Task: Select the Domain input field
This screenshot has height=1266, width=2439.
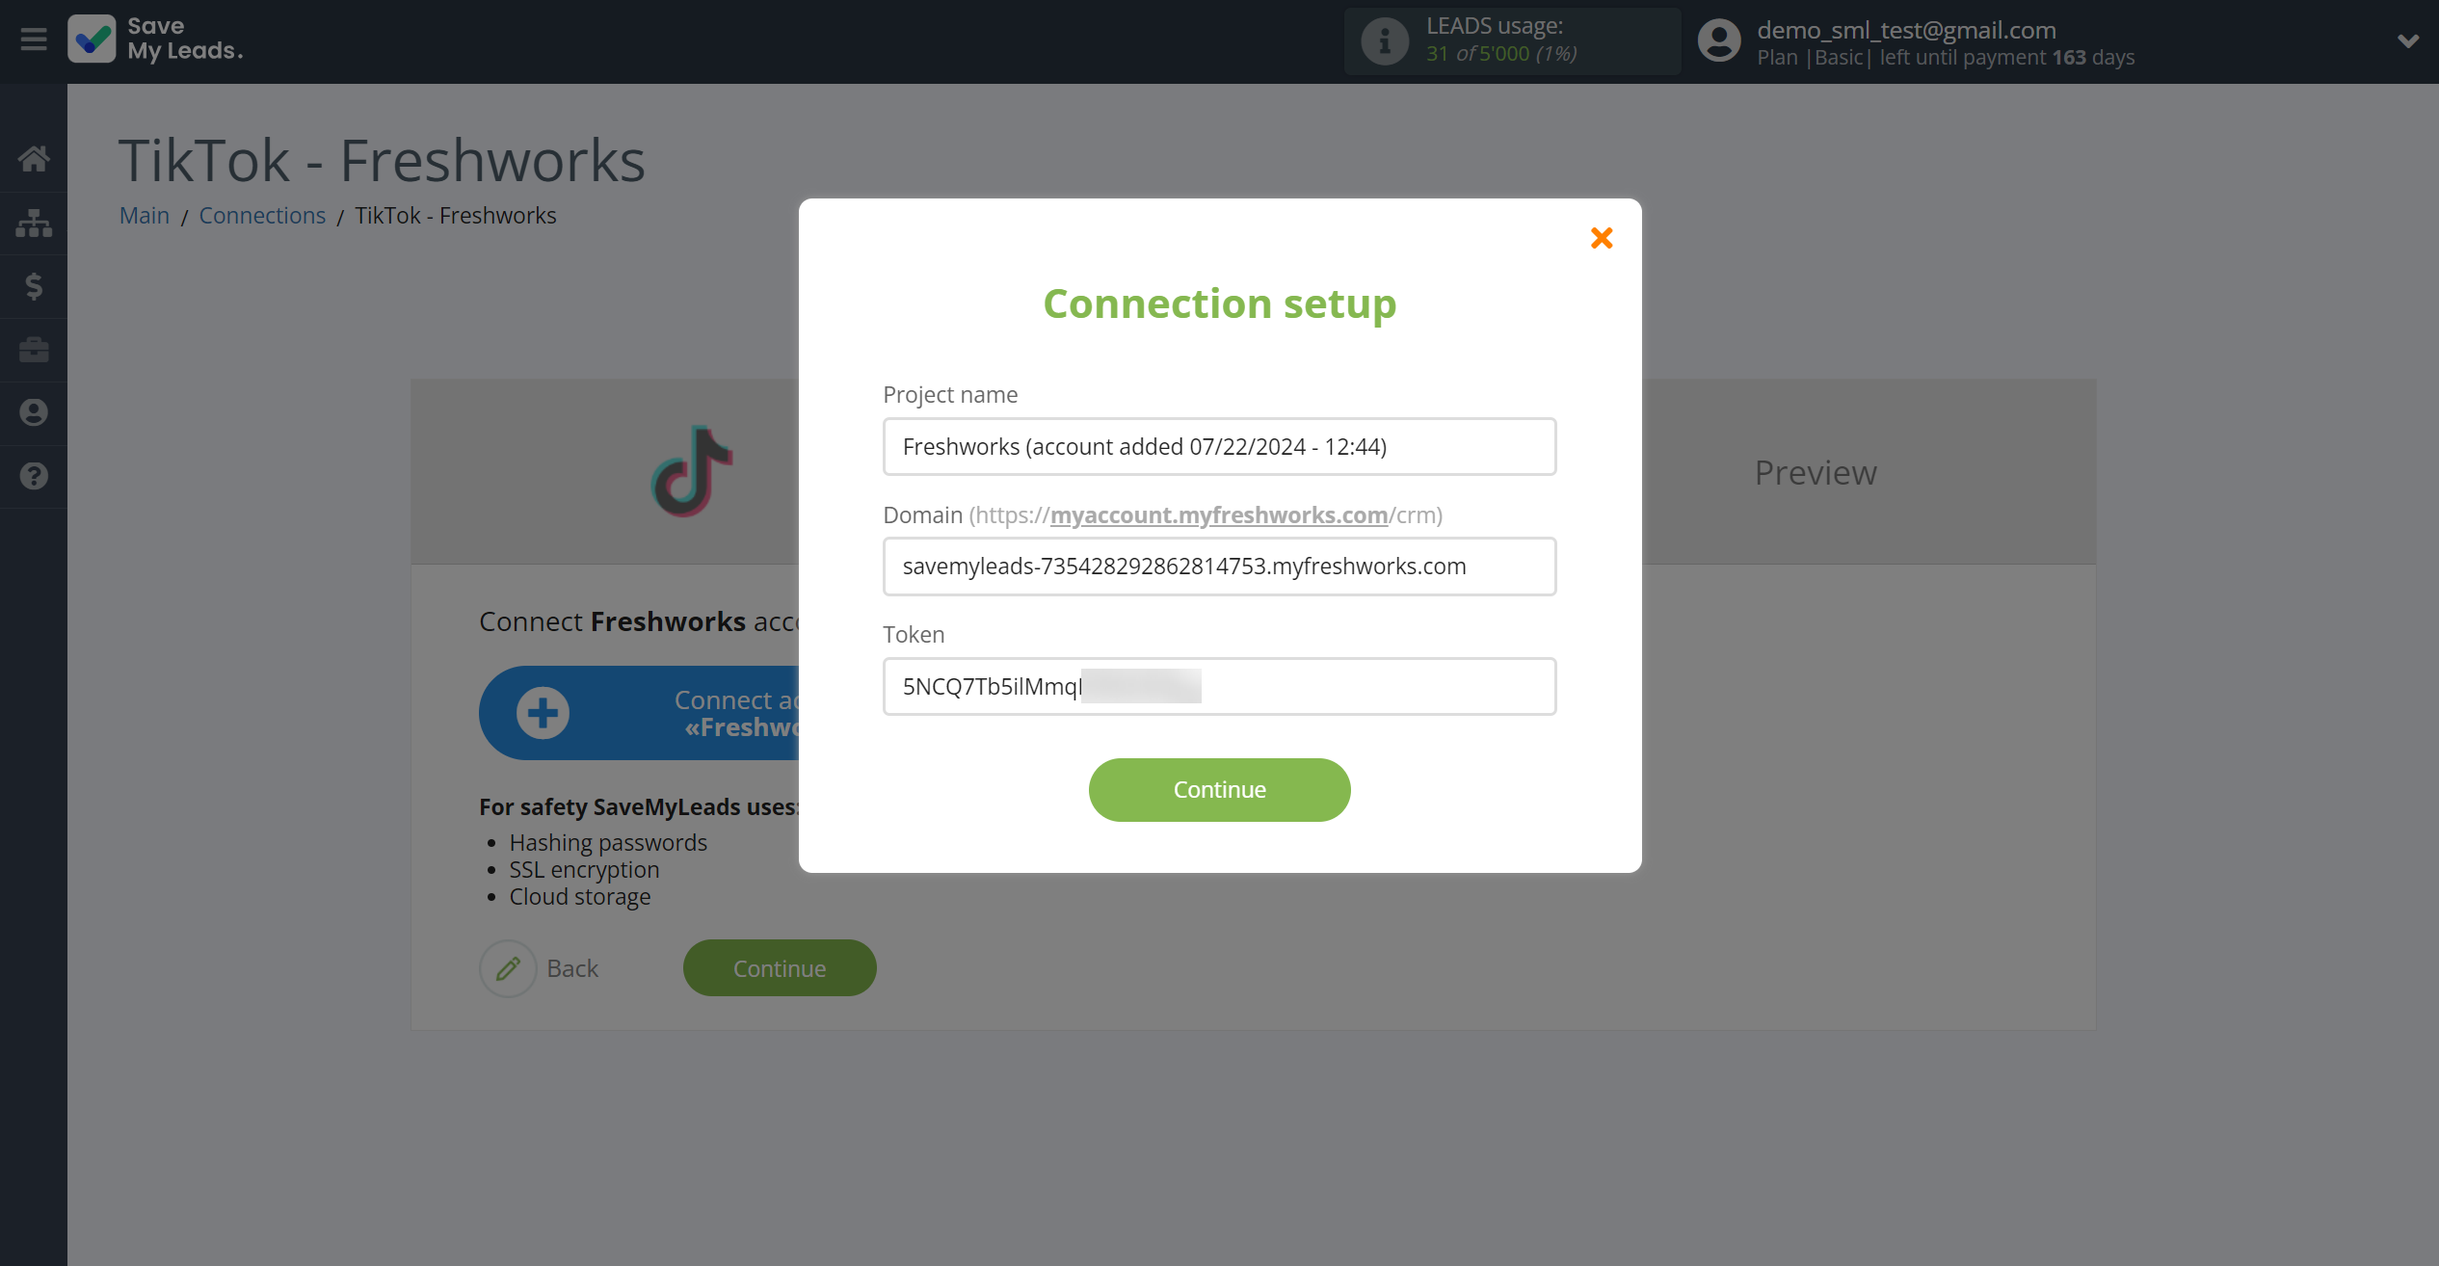Action: (x=1220, y=567)
